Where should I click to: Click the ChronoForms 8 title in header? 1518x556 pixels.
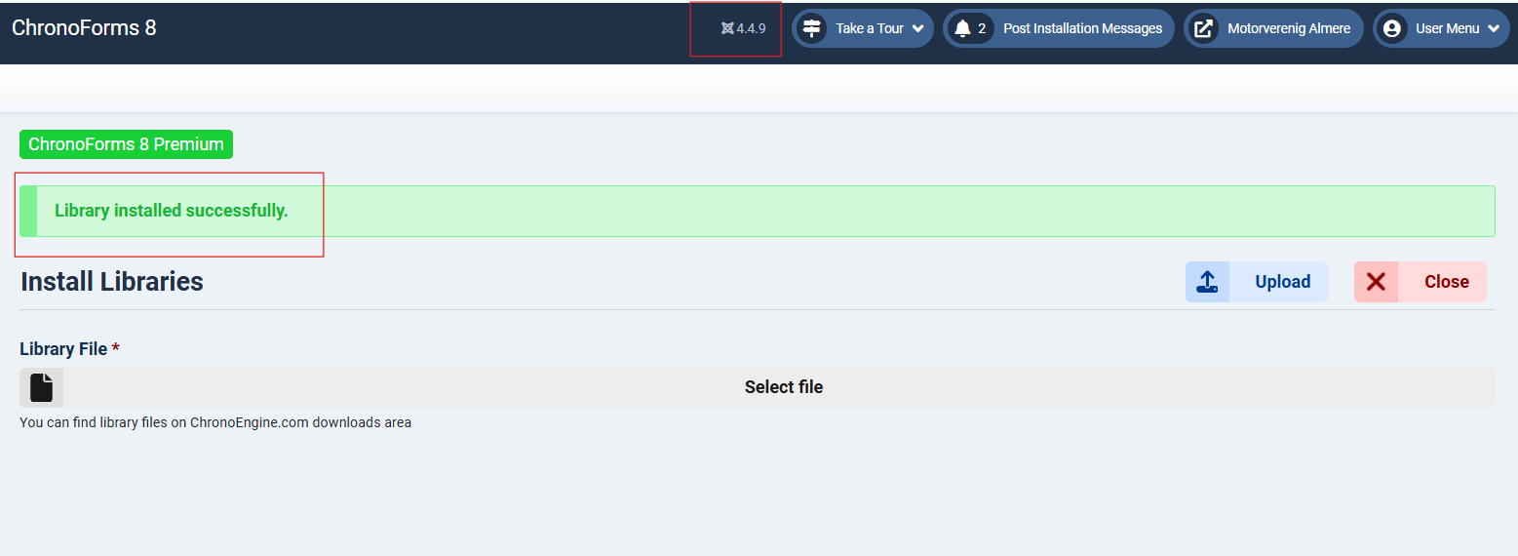(x=84, y=27)
